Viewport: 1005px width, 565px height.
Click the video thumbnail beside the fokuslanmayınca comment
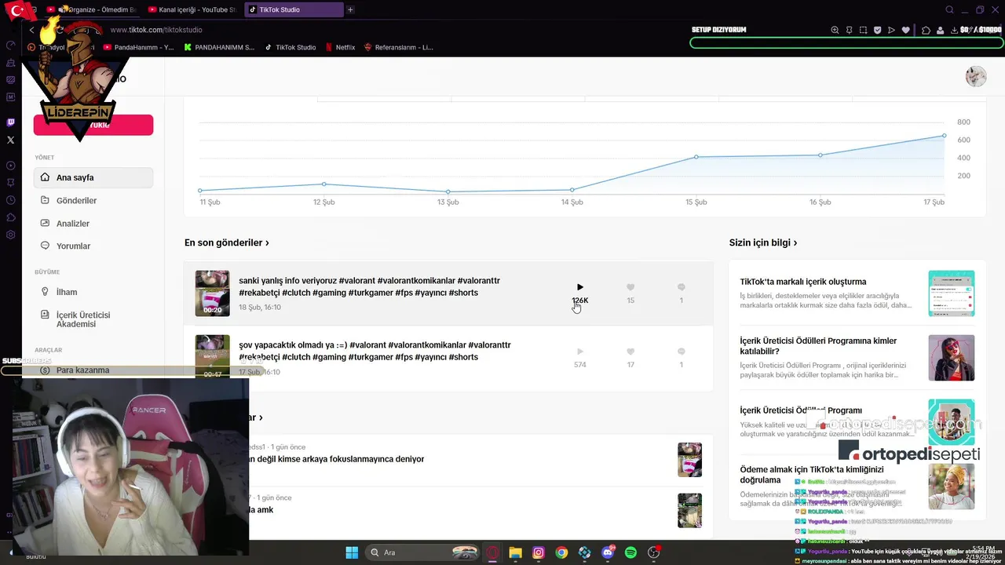(x=689, y=460)
